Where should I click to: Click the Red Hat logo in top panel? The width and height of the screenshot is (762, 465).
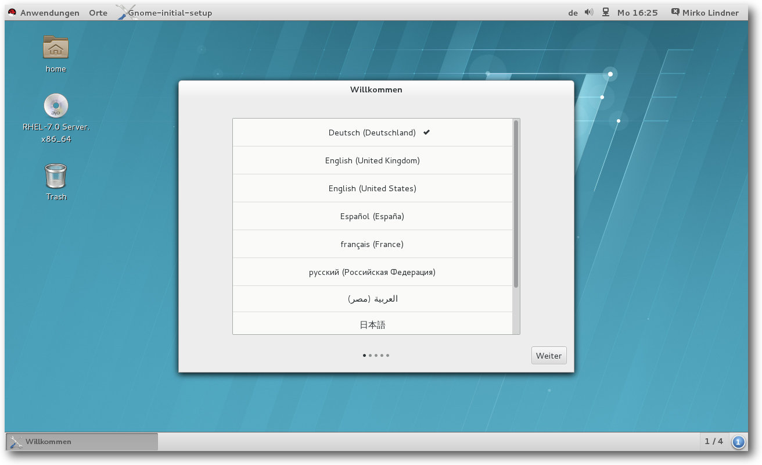(x=12, y=13)
